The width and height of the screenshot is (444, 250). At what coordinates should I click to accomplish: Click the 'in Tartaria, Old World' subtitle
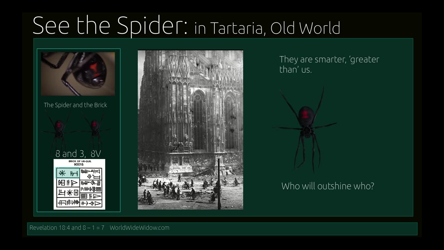[267, 28]
